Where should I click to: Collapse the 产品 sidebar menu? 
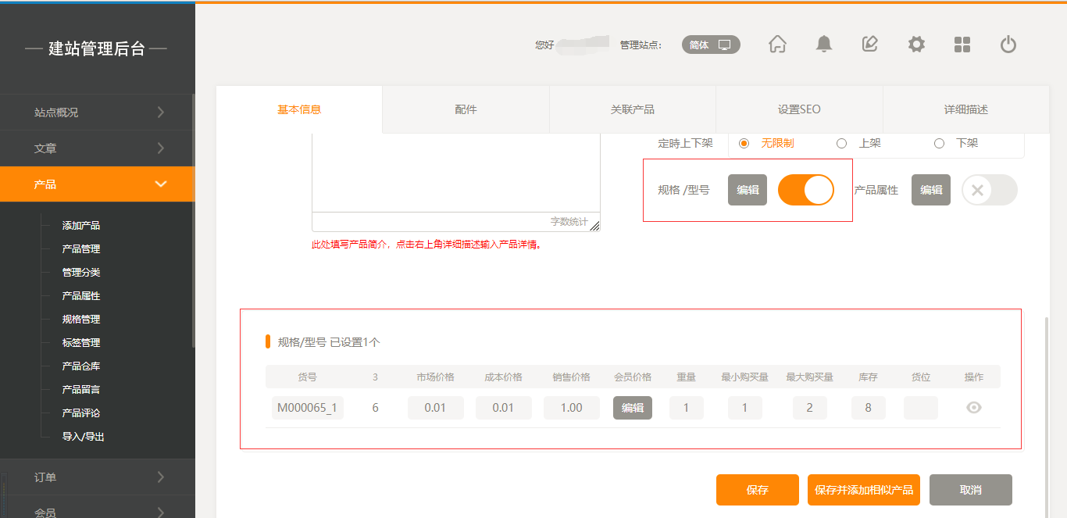tap(98, 184)
